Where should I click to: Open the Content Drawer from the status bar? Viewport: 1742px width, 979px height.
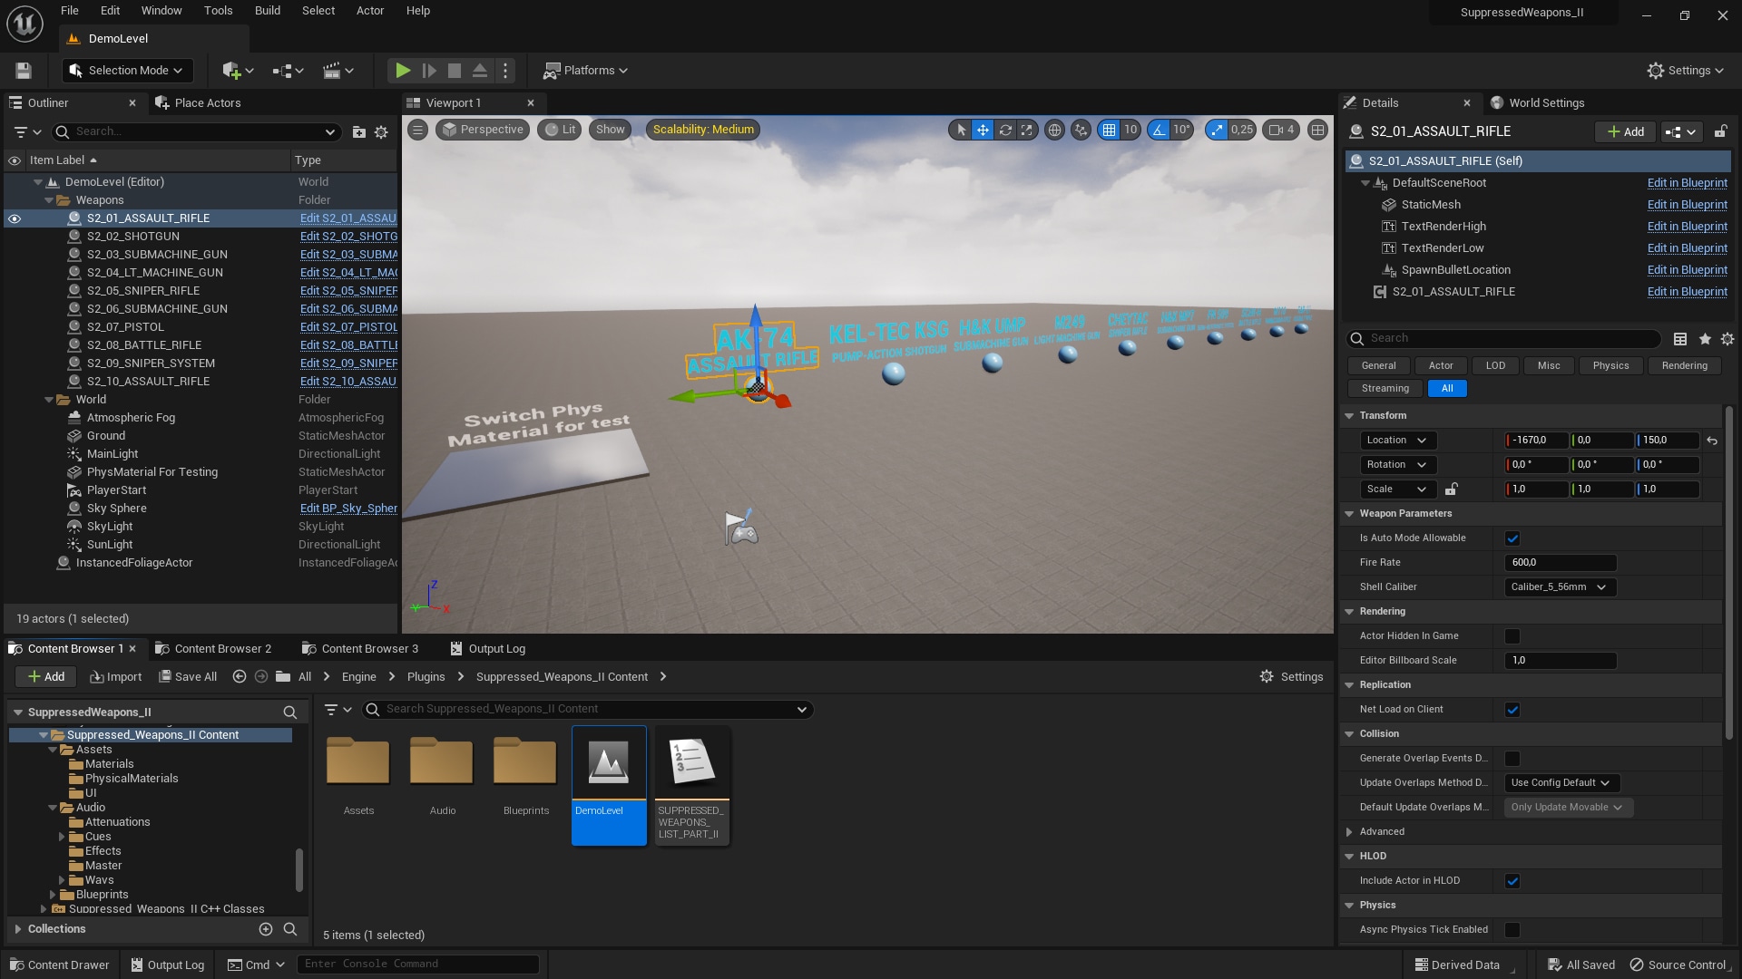click(x=59, y=964)
